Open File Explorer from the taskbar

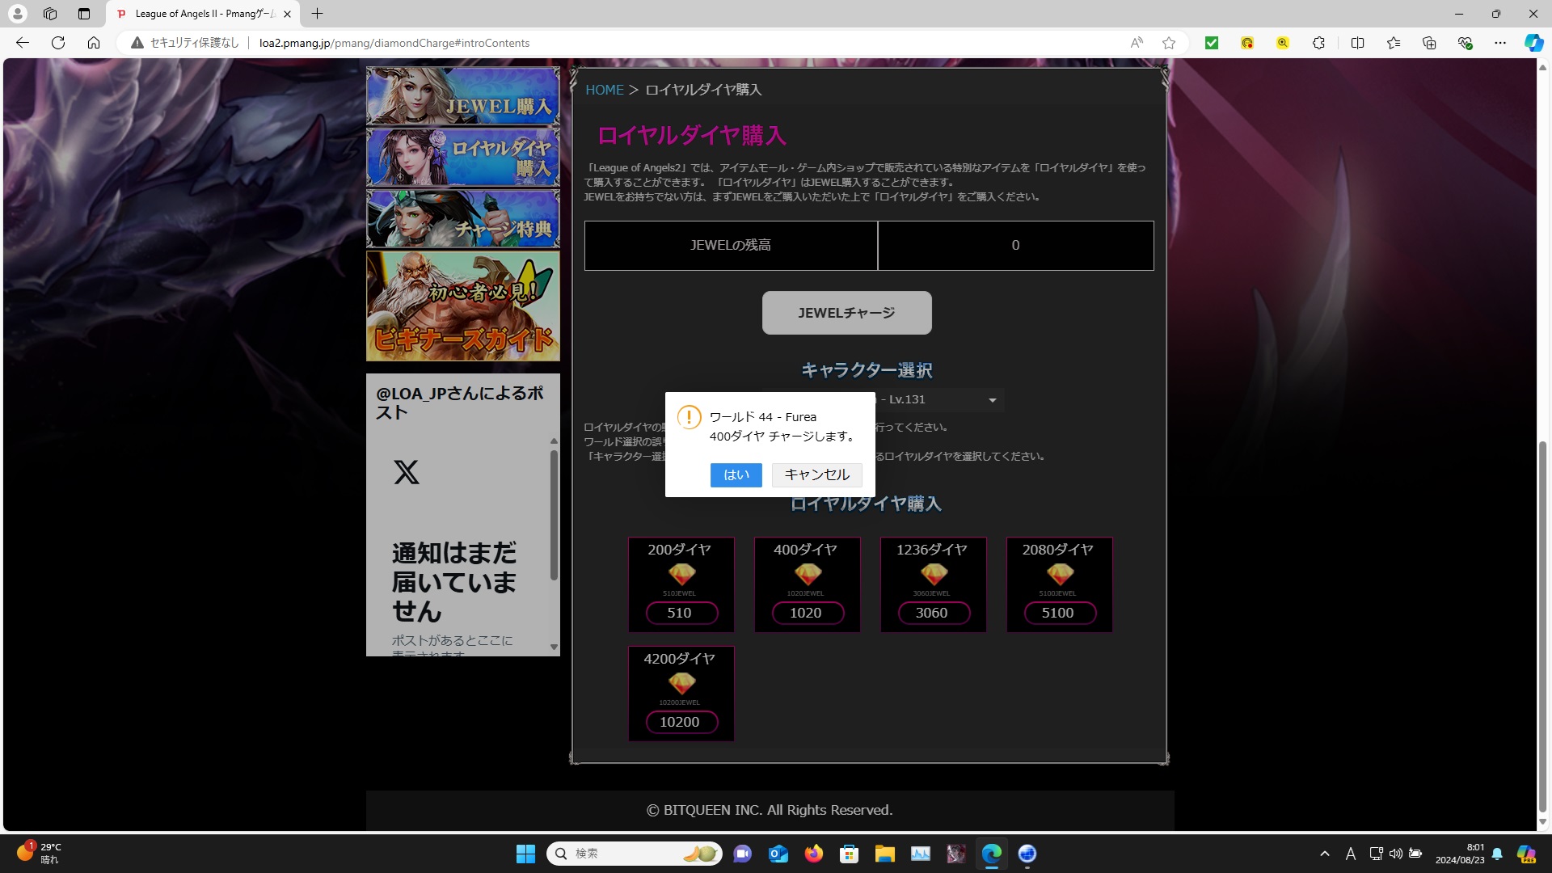pyautogui.click(x=884, y=854)
